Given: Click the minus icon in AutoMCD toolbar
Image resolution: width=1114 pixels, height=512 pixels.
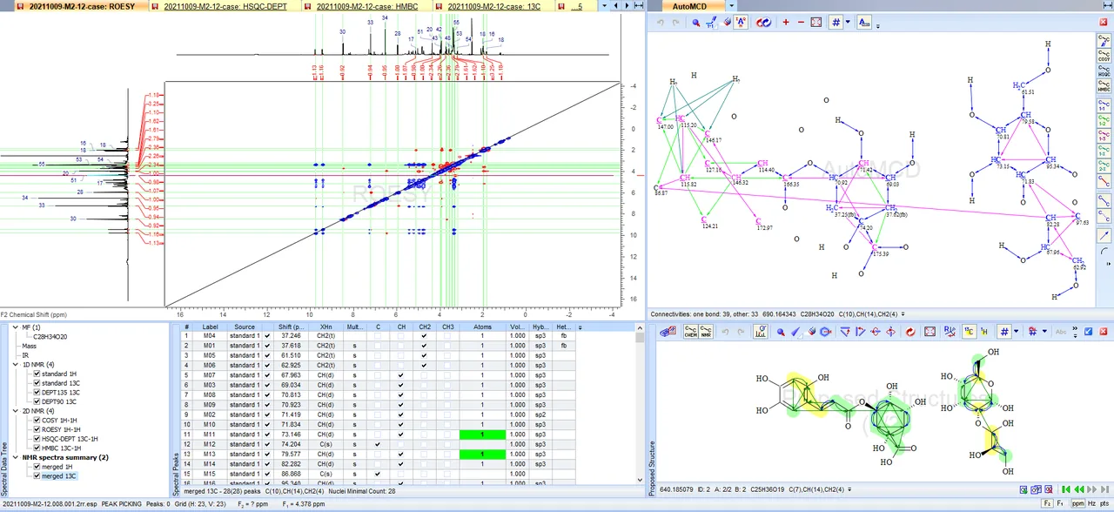Looking at the screenshot, I should coord(801,23).
